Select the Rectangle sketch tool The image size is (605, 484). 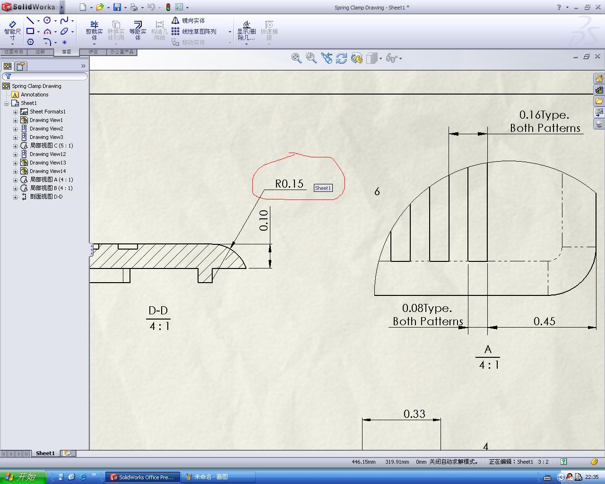click(30, 31)
